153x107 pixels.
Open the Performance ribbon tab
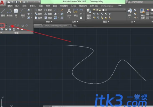tap(107, 6)
